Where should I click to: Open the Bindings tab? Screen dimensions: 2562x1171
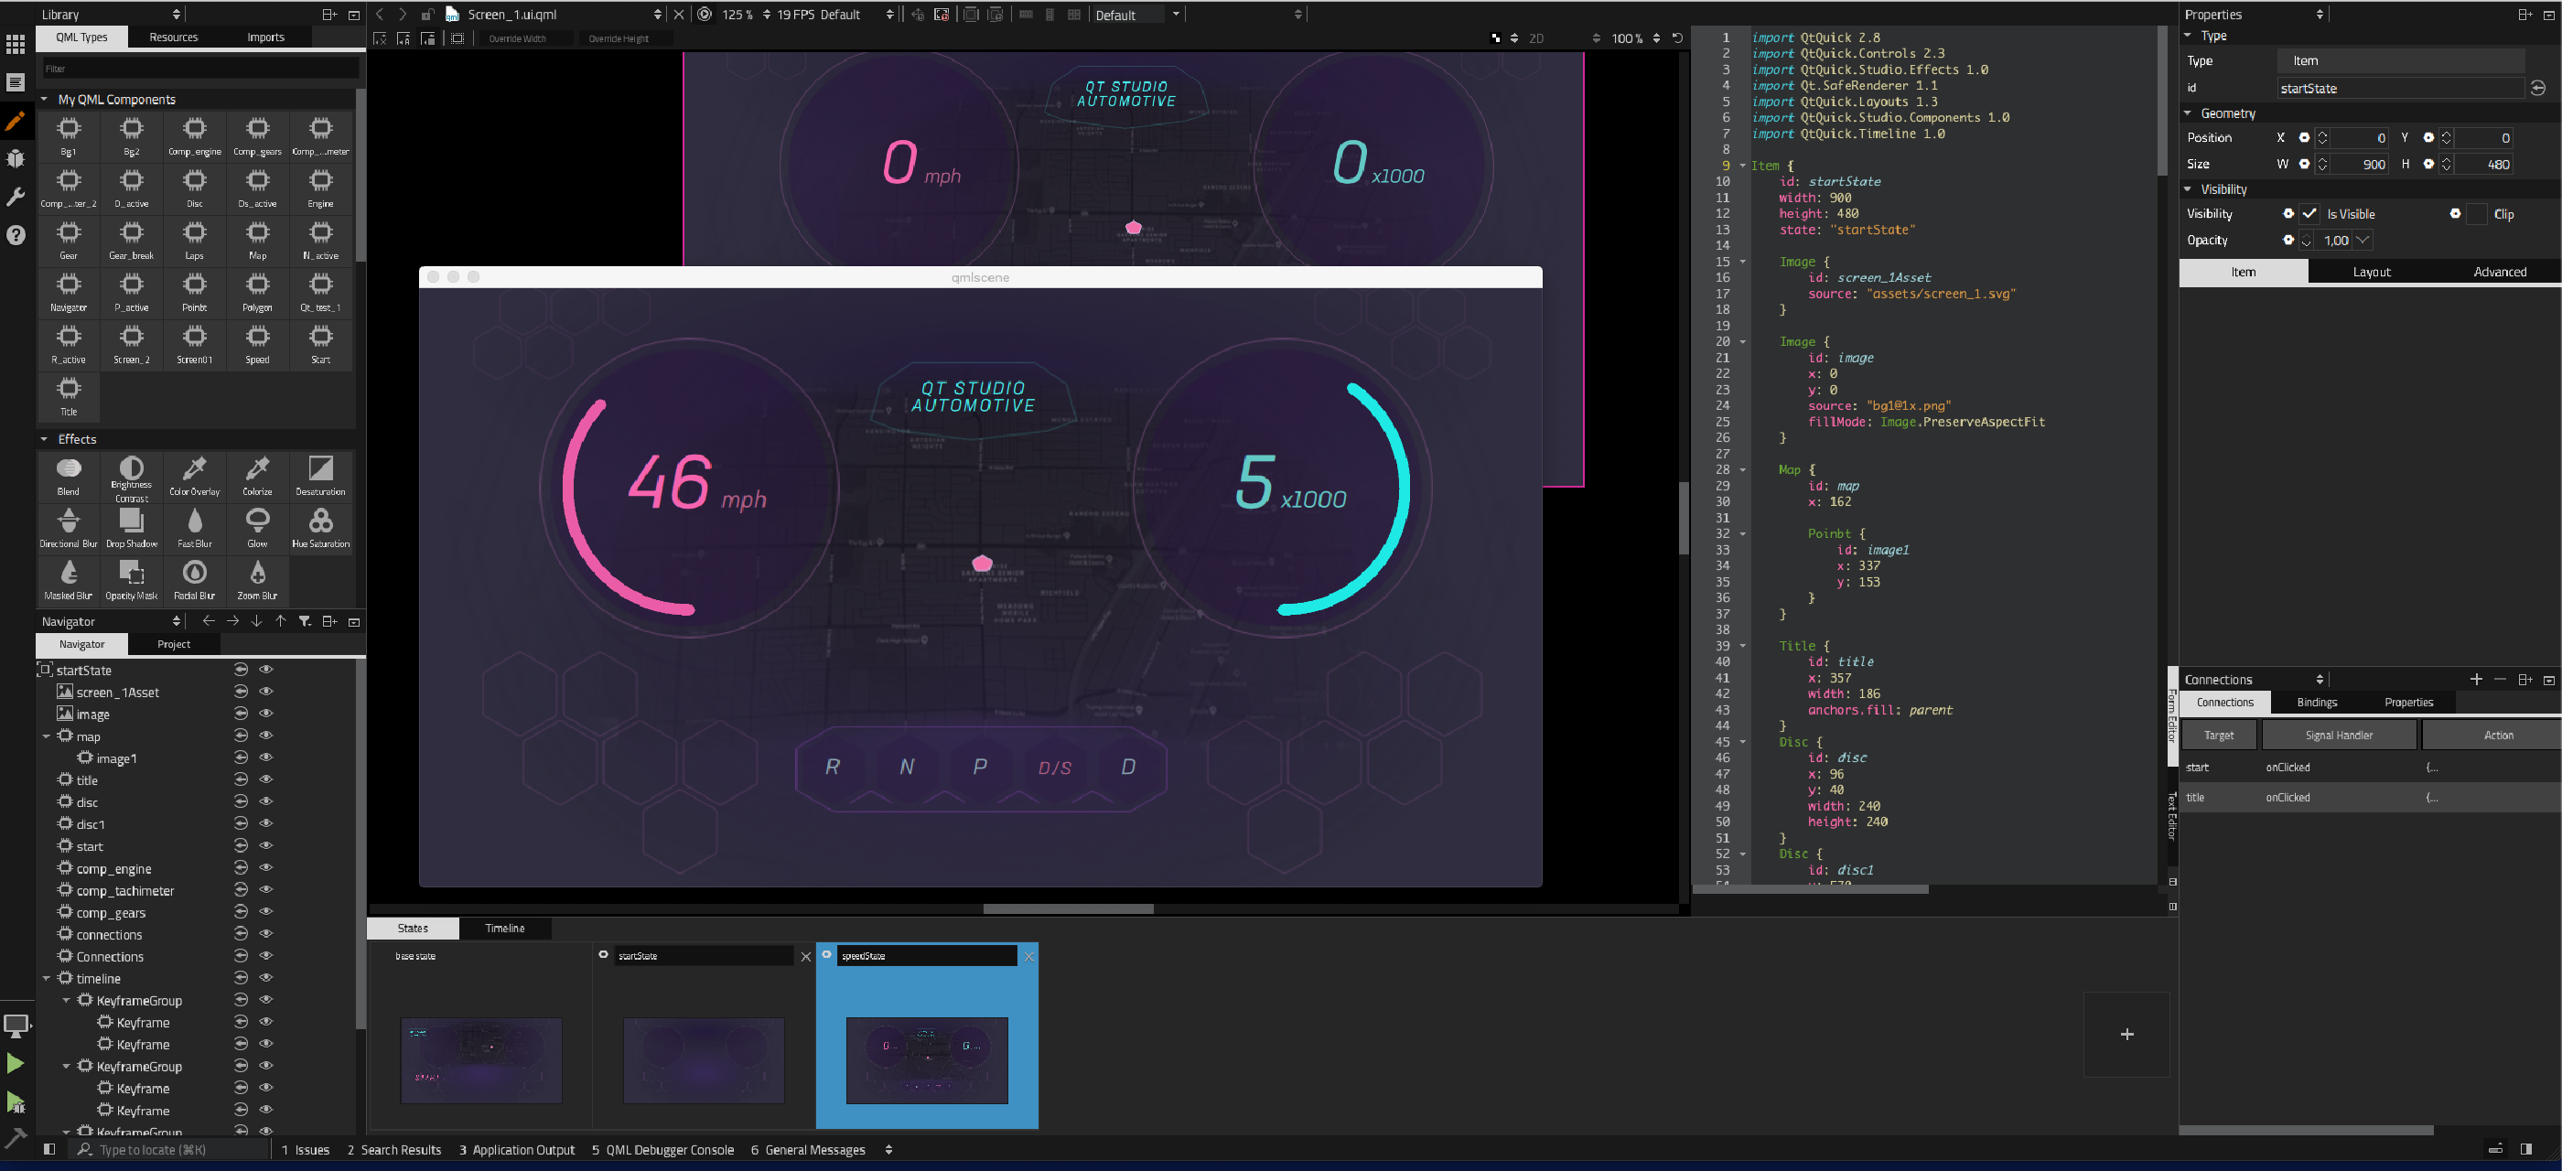tap(2317, 702)
